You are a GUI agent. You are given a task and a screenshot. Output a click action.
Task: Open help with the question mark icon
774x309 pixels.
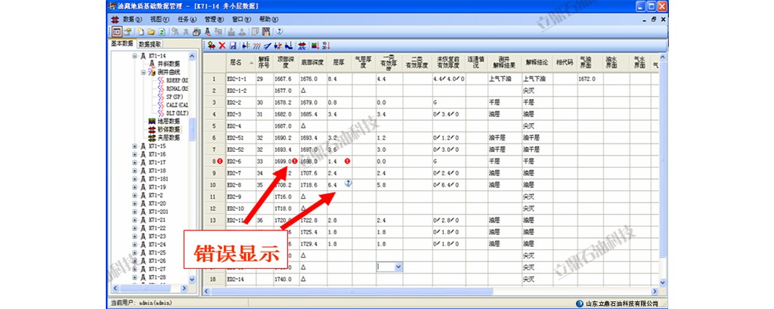click(x=280, y=32)
